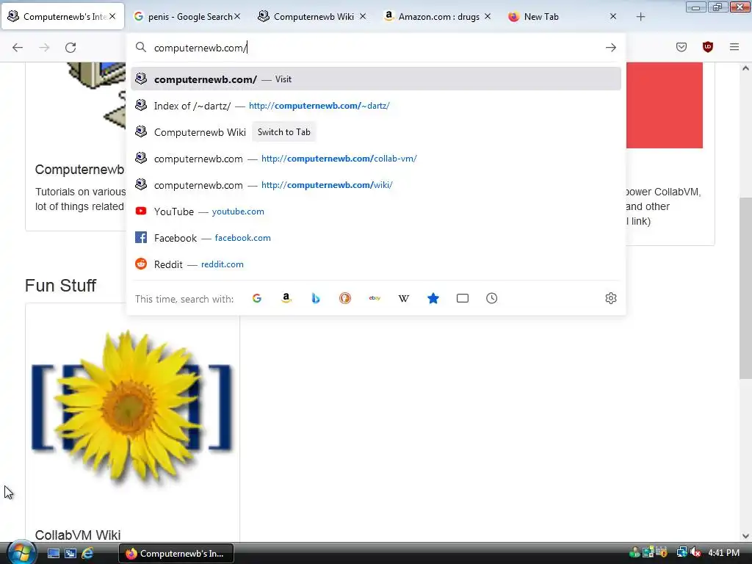Open search settings gear icon

pyautogui.click(x=610, y=298)
